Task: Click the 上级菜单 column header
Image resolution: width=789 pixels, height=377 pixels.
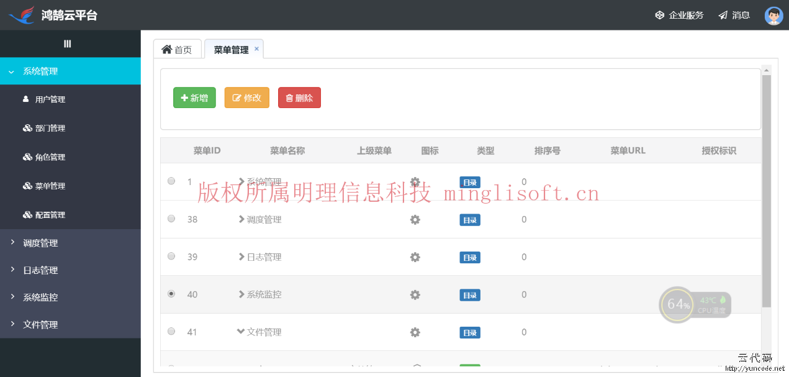Action: [374, 150]
